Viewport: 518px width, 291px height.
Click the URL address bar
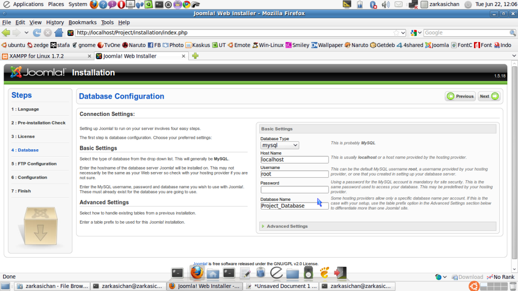pos(234,33)
